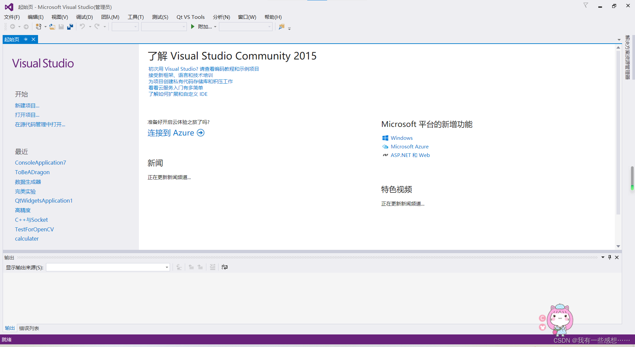Open the 编辑(E) menu
The width and height of the screenshot is (635, 347).
point(36,17)
